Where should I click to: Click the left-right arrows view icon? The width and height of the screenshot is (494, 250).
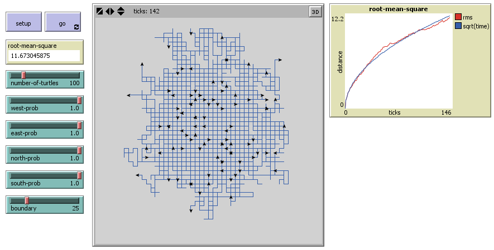pos(110,11)
